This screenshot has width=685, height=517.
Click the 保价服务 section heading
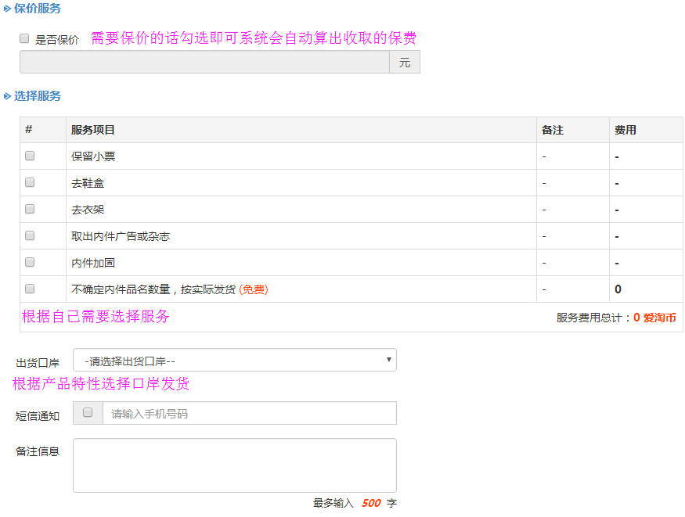[x=37, y=9]
